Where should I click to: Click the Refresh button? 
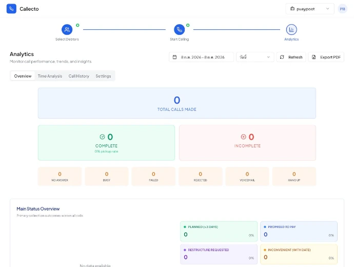coord(291,57)
